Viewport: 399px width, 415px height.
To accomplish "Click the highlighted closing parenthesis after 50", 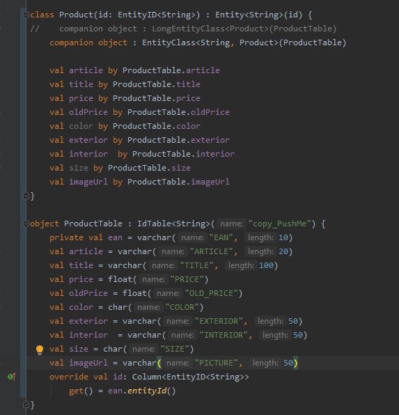I will point(295,363).
